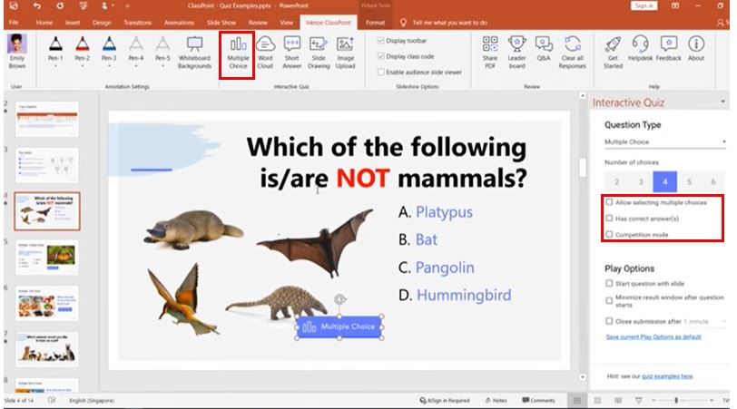
Task: Set number of choices to 6
Action: 713,181
